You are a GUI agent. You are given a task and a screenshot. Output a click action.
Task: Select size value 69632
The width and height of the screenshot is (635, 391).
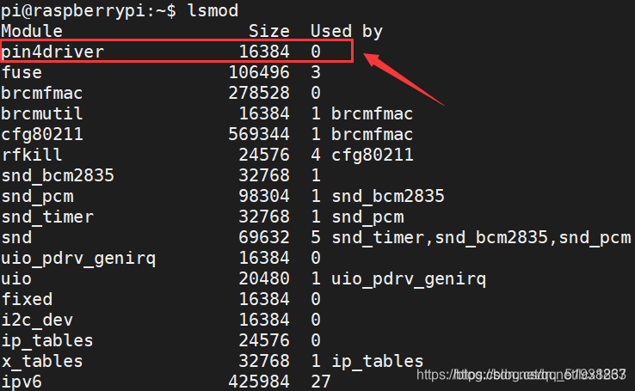(x=264, y=237)
